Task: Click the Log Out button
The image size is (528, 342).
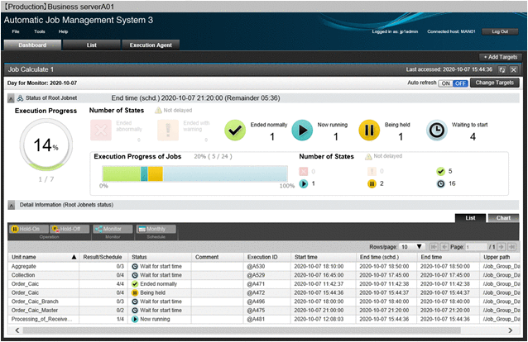Action: [x=500, y=31]
